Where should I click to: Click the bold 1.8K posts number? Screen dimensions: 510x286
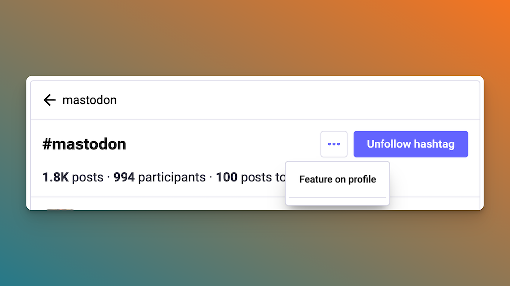click(55, 177)
